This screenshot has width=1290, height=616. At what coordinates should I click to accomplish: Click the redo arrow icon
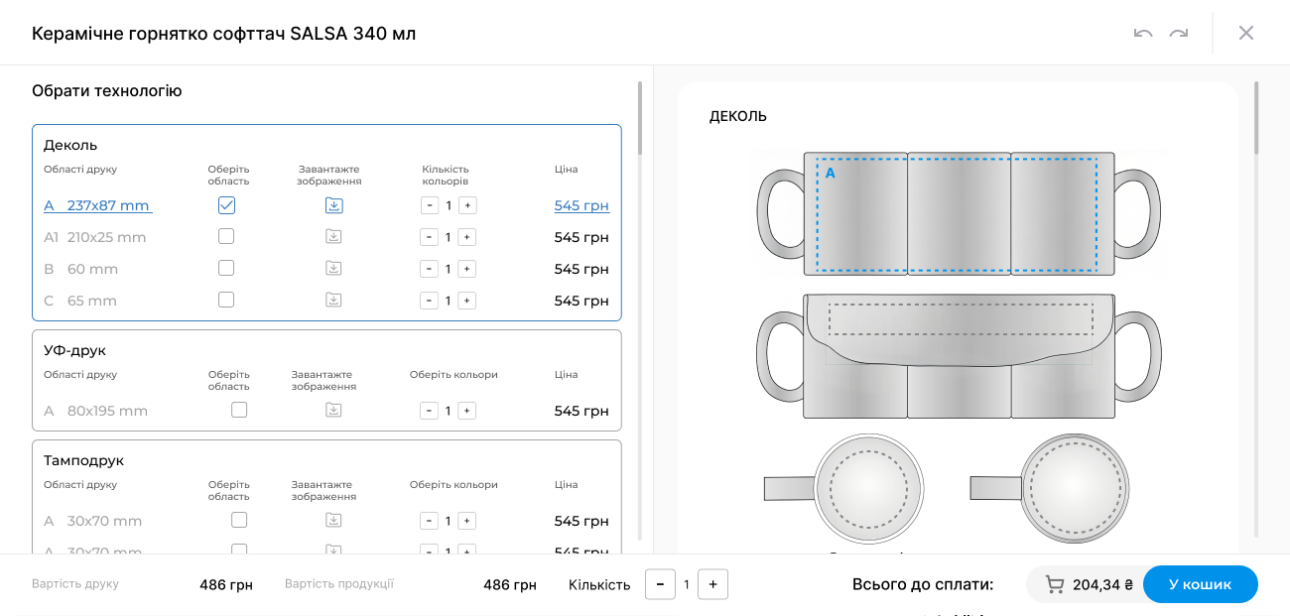[1179, 33]
